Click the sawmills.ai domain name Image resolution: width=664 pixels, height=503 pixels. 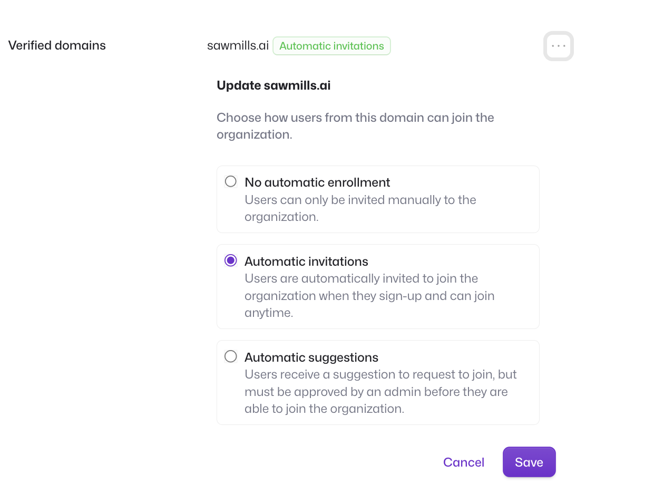(x=238, y=46)
